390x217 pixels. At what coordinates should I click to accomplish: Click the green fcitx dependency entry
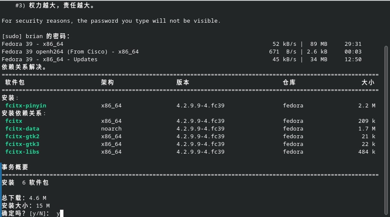14,121
